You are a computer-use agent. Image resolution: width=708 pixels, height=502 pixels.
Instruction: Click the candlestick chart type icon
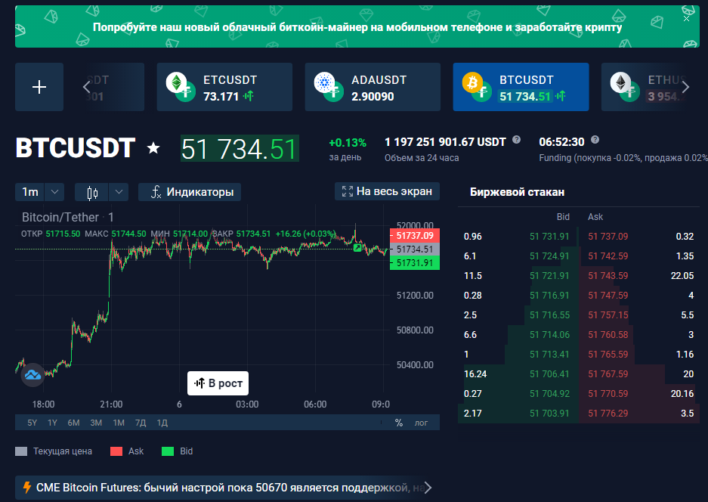92,193
